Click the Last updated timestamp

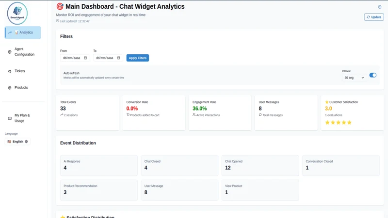(75, 21)
